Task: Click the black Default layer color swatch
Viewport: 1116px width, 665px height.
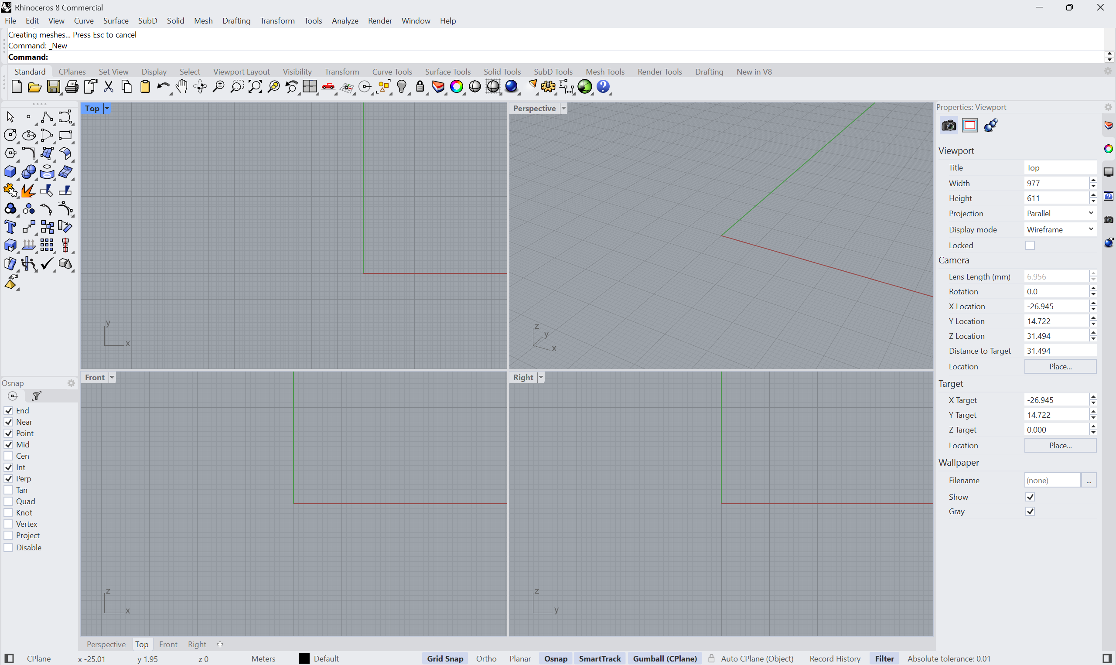Action: click(304, 658)
